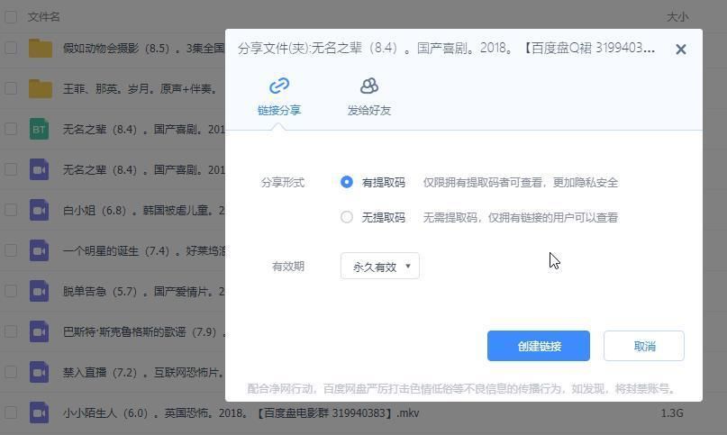Viewport: 727px width, 435px height.
Task: Click the video icon beside 脱单告急 (5.7)
Action: click(40, 291)
